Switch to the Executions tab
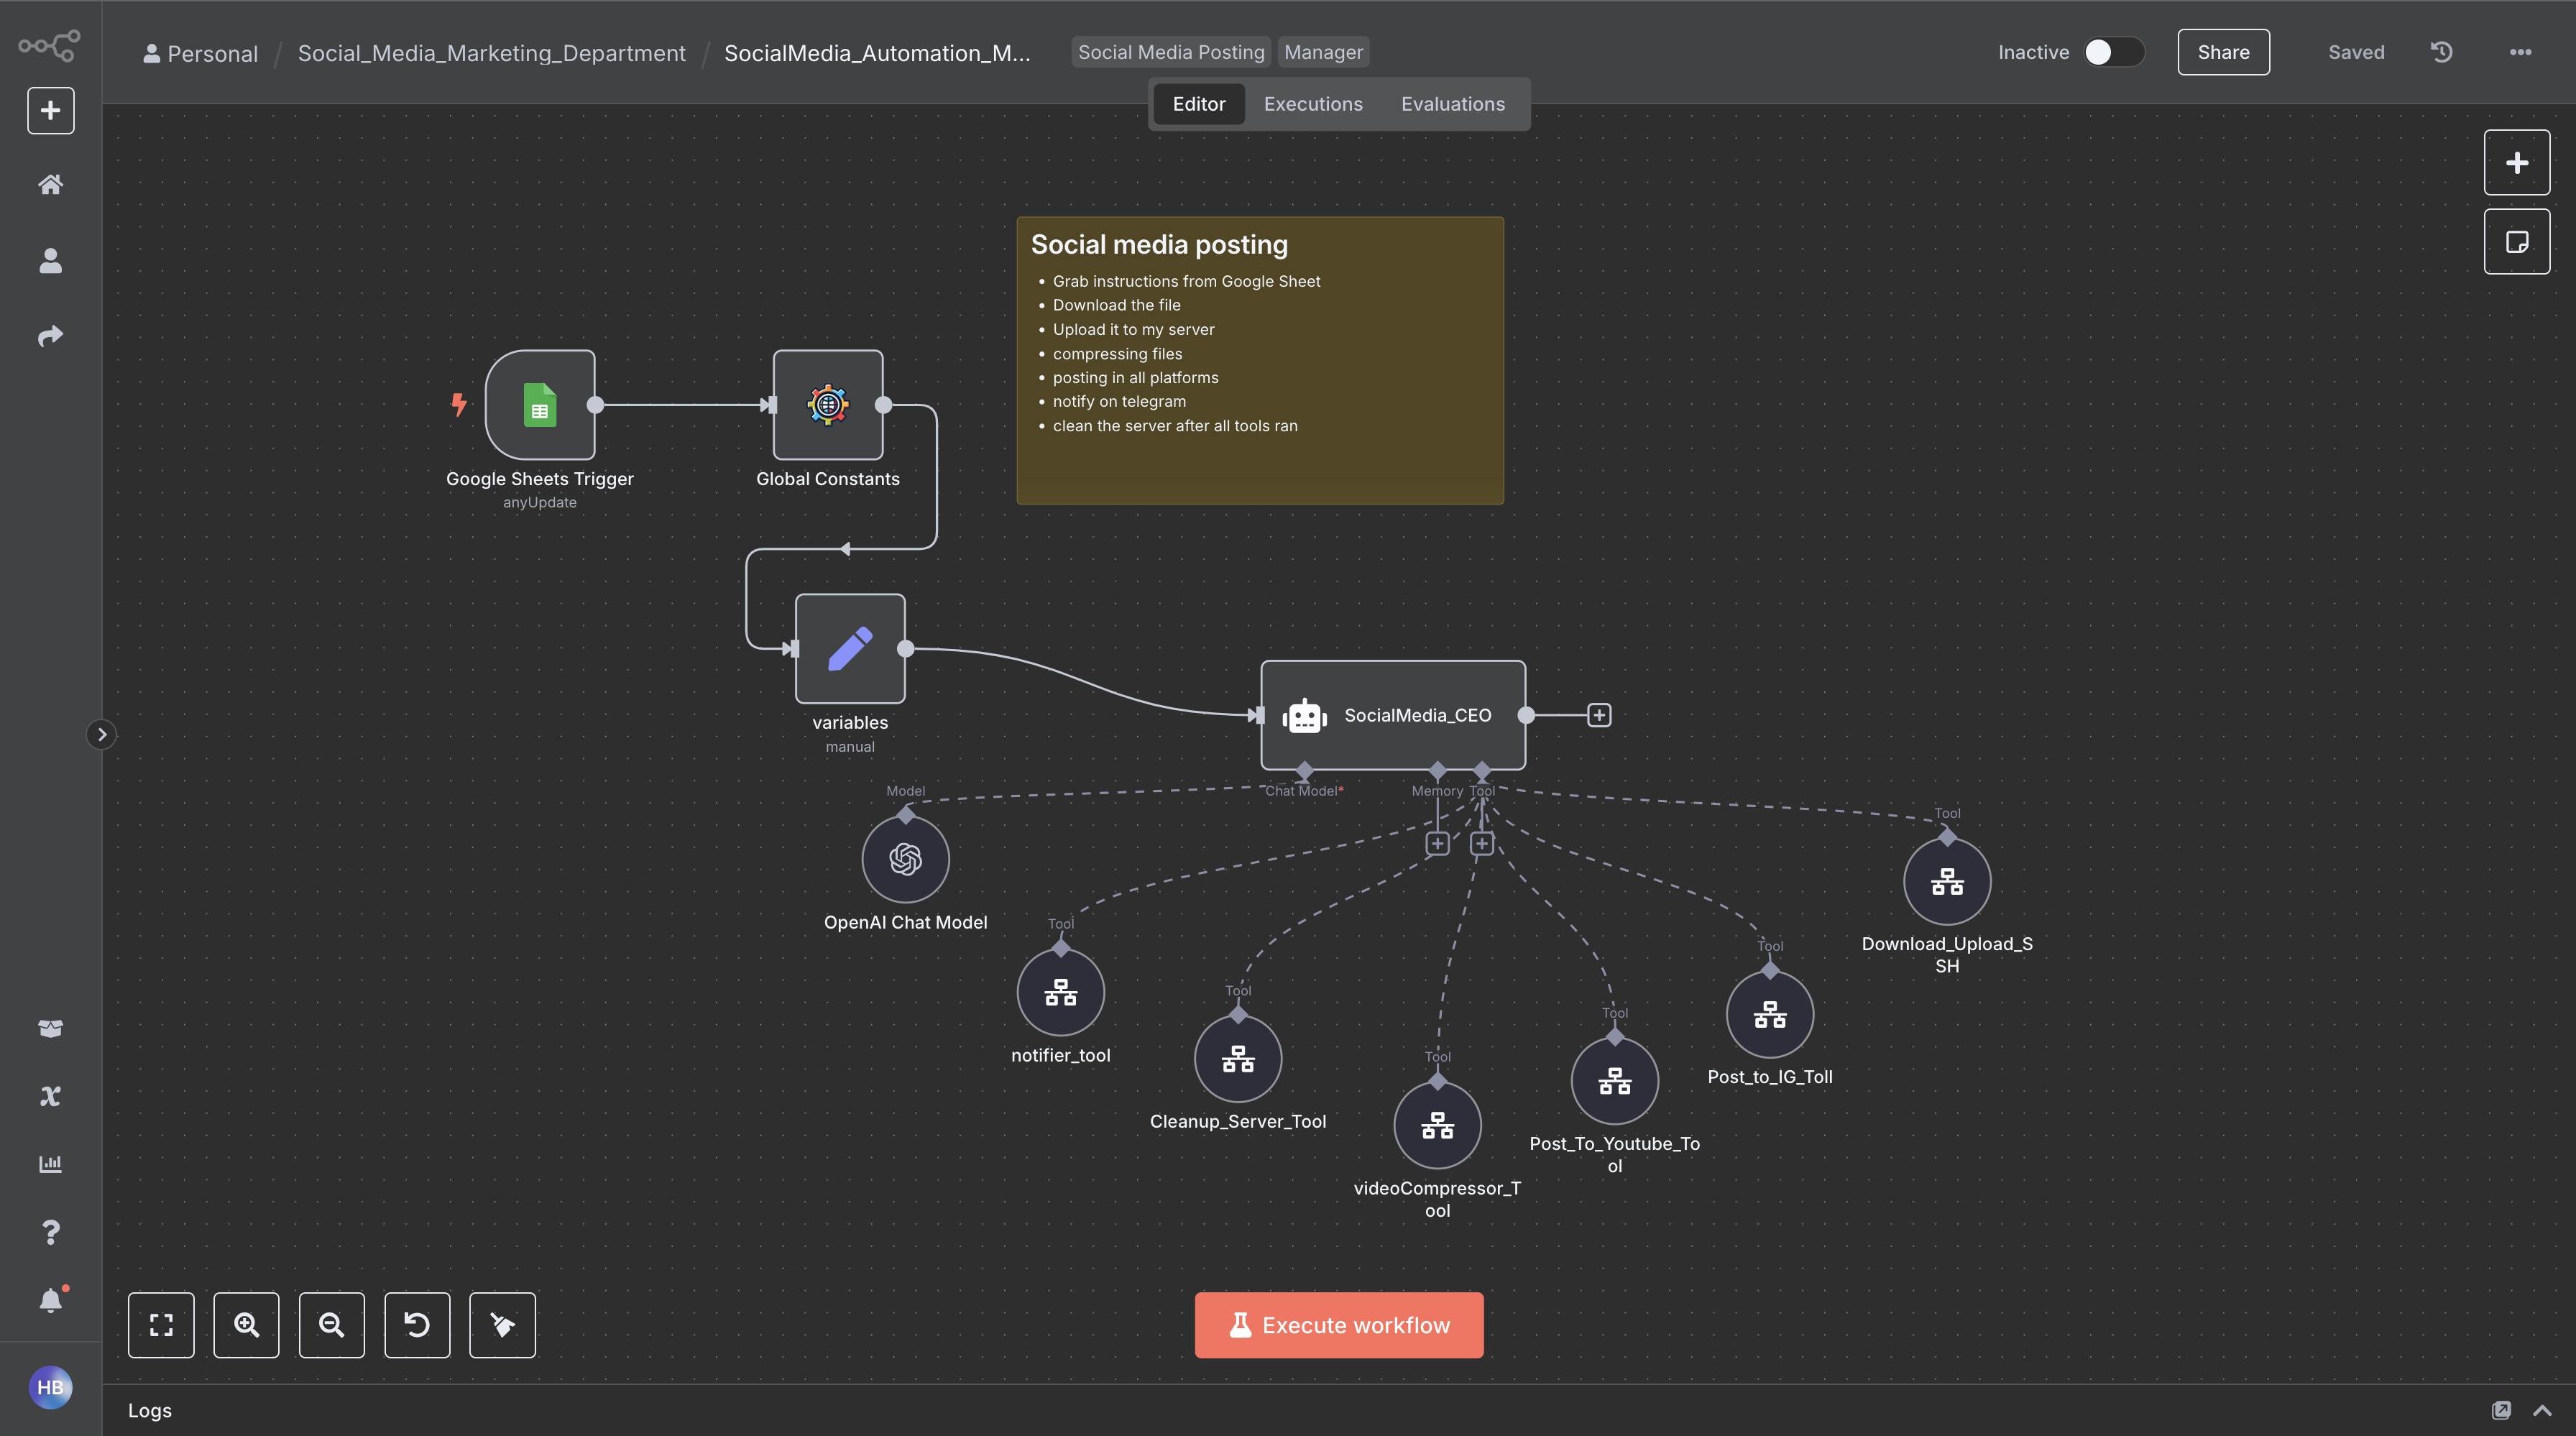2576x1436 pixels. coord(1313,103)
